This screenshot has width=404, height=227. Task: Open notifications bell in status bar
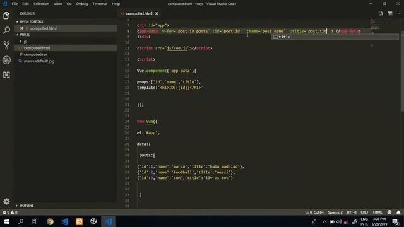click(398, 212)
